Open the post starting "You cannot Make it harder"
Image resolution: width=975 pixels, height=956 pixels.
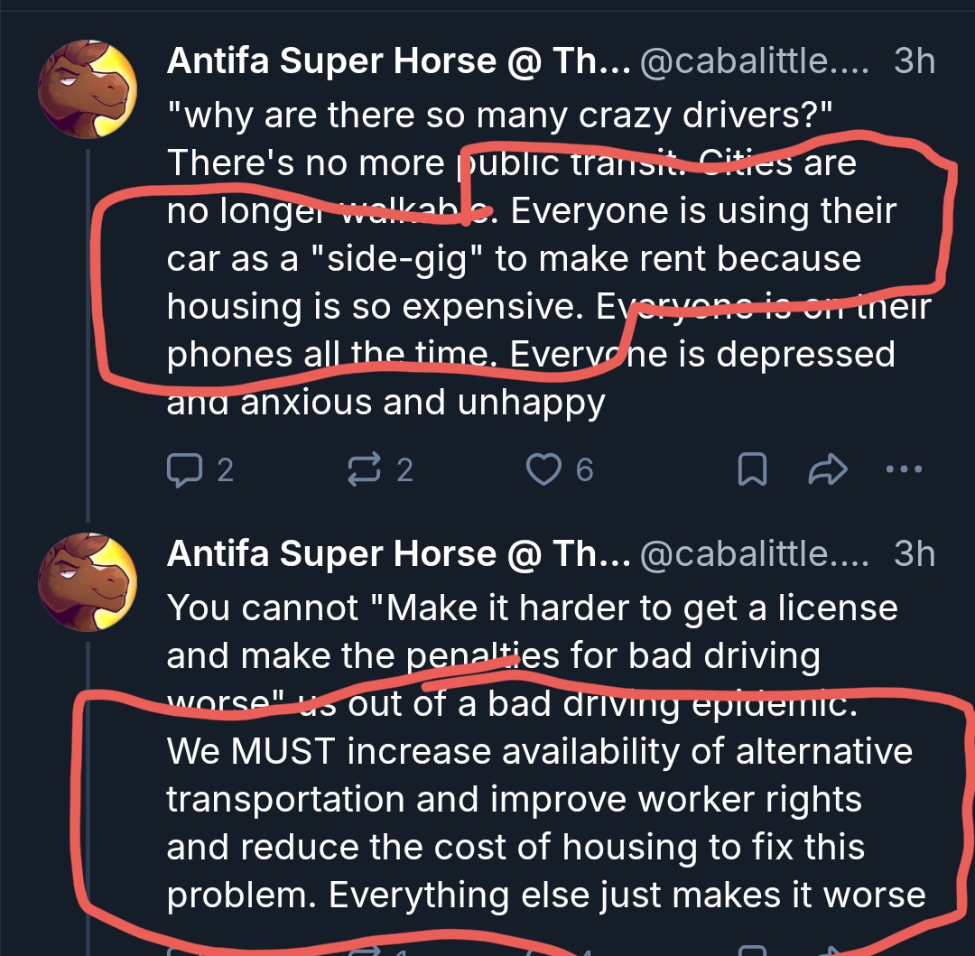coord(533,609)
